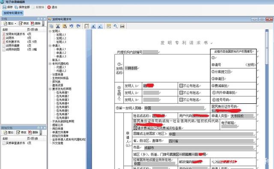
Task: Select 实质审查请求书 in 附加文档 list
Action: pos(15,143)
